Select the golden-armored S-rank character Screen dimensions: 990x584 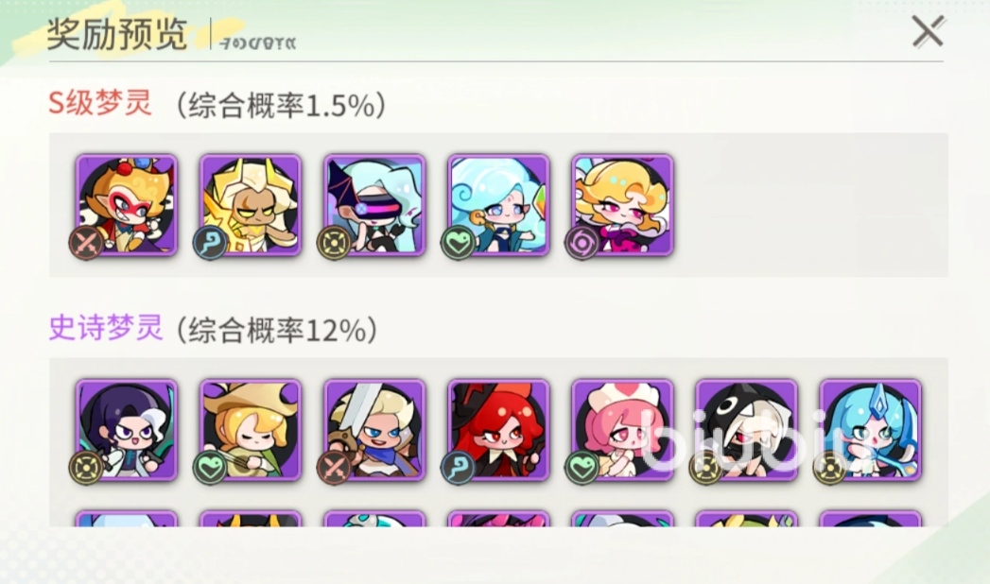[250, 205]
